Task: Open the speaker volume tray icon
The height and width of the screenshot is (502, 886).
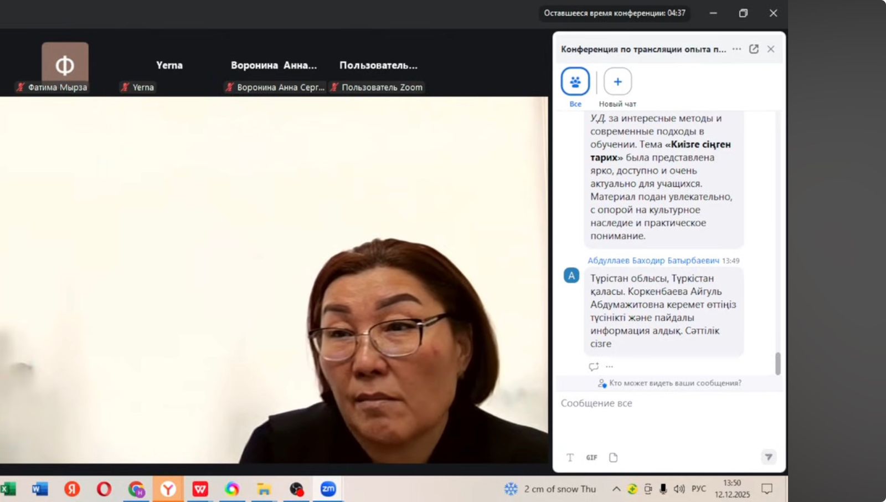Action: [679, 489]
